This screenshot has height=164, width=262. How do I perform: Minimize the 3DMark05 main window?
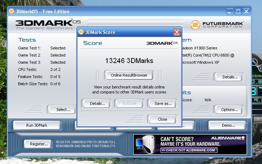point(229,11)
